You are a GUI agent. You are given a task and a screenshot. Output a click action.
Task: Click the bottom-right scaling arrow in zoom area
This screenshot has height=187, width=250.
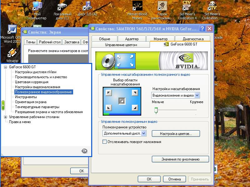point(135,108)
